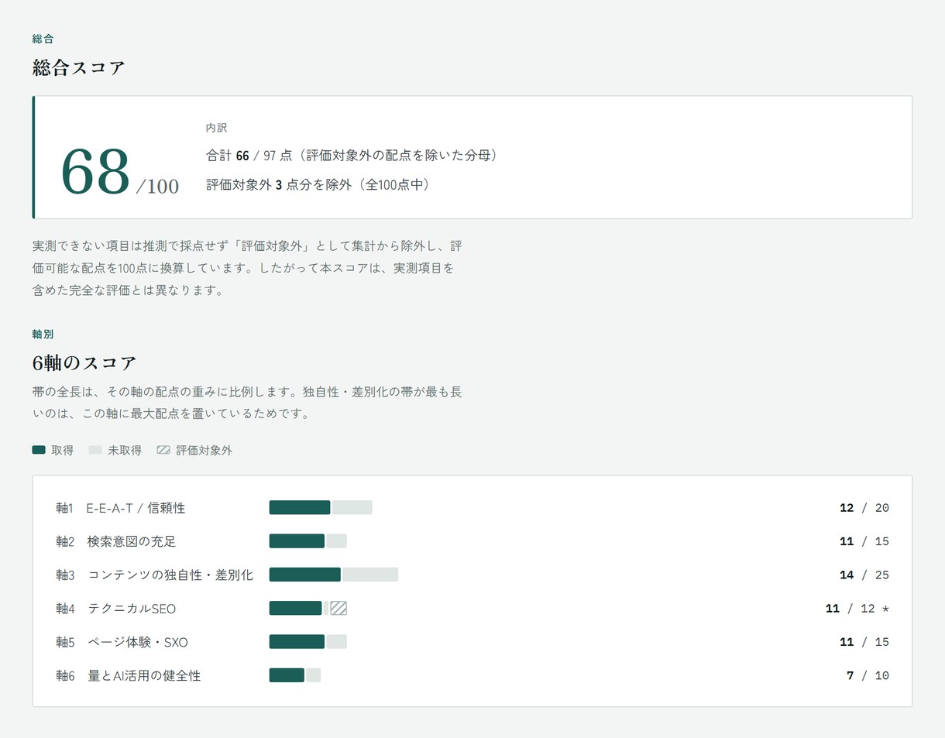Click the 未取得 light gray legend swatch
Image resolution: width=945 pixels, height=738 pixels.
(95, 450)
